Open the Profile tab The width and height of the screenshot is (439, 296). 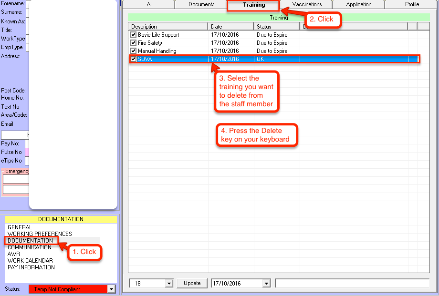pyautogui.click(x=412, y=5)
